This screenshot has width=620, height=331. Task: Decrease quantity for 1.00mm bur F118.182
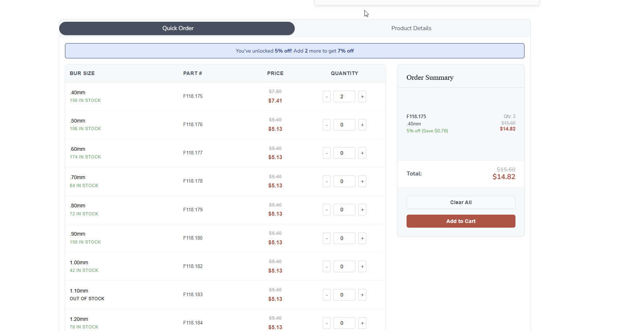326,266
